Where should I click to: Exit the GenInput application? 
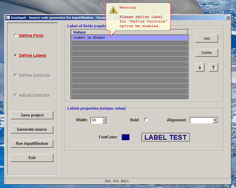[x=32, y=158]
